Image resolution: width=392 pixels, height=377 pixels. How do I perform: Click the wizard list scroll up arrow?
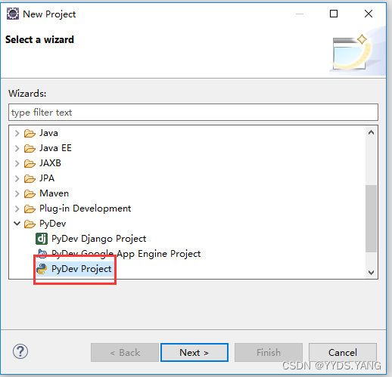tap(371, 132)
